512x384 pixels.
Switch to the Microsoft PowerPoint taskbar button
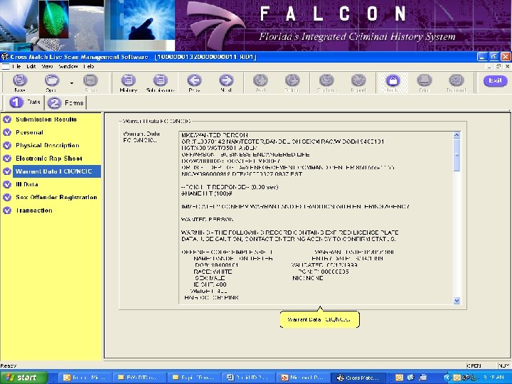[x=302, y=378]
